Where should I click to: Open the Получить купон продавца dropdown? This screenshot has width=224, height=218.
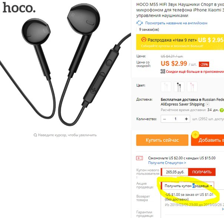tap(188, 186)
